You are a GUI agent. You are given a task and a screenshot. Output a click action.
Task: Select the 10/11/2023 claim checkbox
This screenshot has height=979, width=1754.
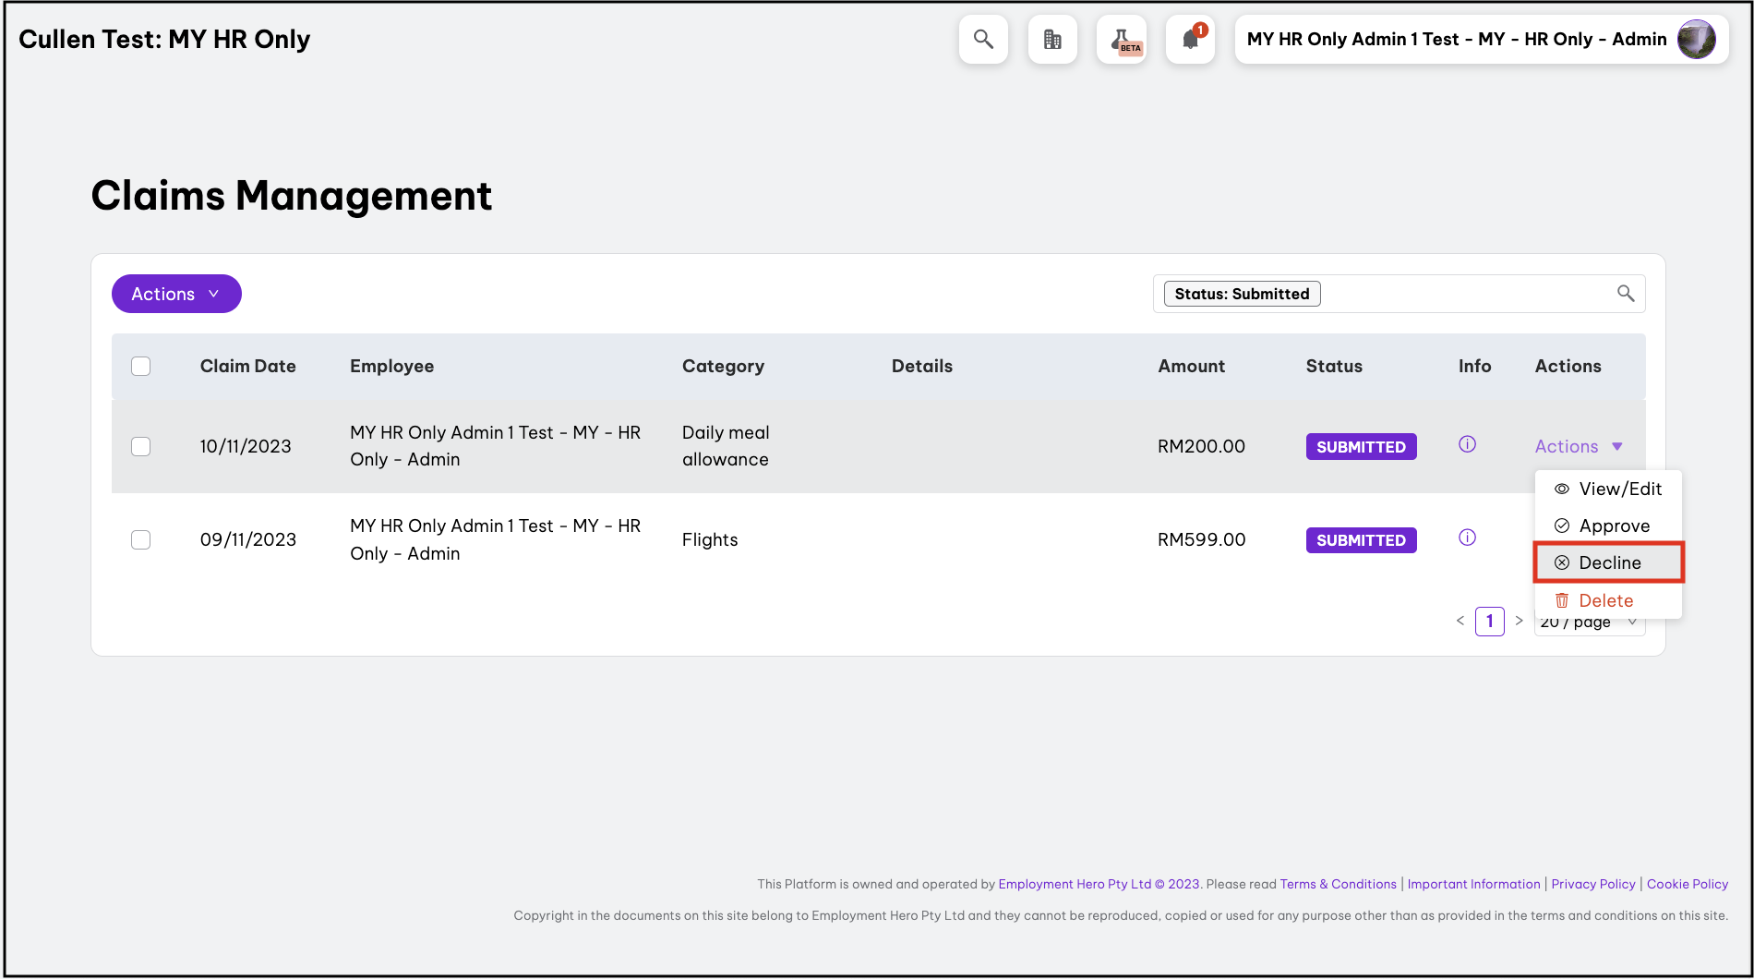coord(141,447)
